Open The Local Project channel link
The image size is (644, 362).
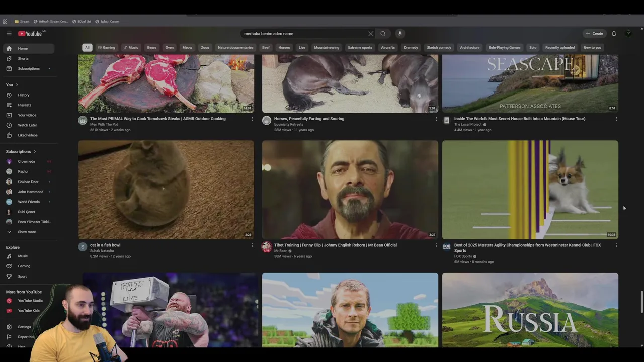[x=468, y=124]
